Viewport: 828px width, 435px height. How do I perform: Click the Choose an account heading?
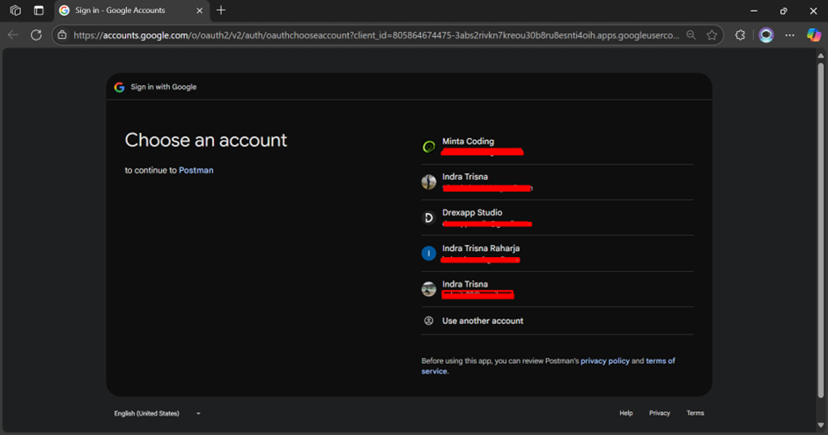pyautogui.click(x=206, y=140)
